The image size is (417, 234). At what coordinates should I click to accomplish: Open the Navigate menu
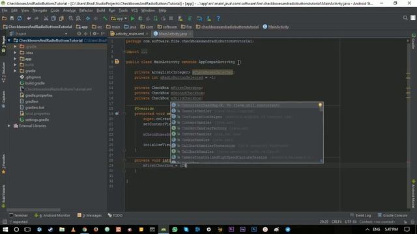point(40,10)
